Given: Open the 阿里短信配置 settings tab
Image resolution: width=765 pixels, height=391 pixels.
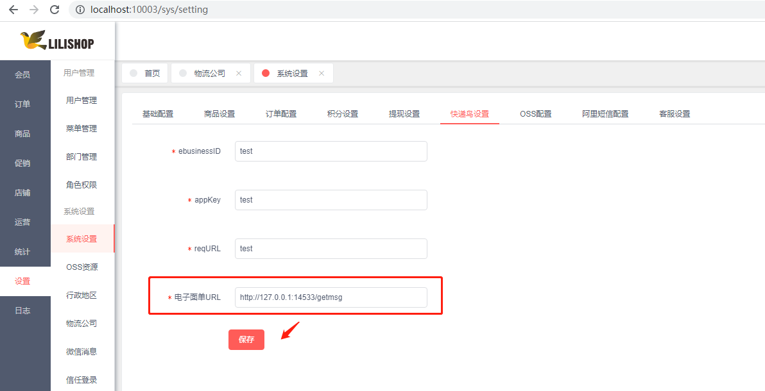Looking at the screenshot, I should pos(605,114).
